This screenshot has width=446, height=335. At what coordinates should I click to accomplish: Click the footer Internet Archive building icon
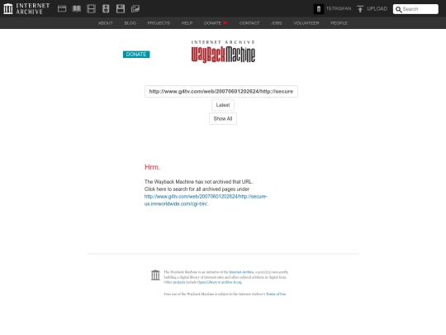pos(155,275)
